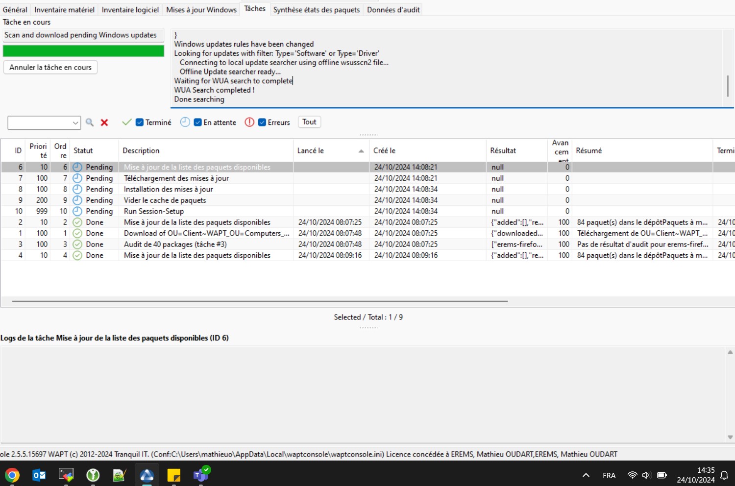735x486 pixels.
Task: Open Outlook from the taskbar
Action: pyautogui.click(x=39, y=475)
